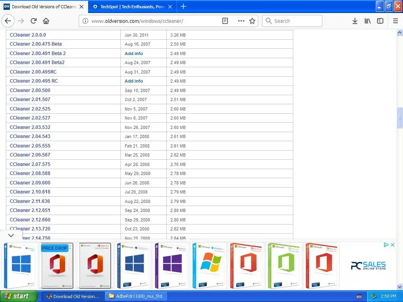Open CCleaner 2.00.491 Beta 2 link
Viewport: 403px width, 302px height.
click(x=38, y=53)
